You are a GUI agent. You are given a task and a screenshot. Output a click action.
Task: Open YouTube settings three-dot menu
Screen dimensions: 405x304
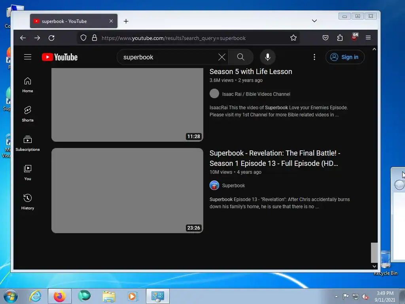tap(314, 57)
